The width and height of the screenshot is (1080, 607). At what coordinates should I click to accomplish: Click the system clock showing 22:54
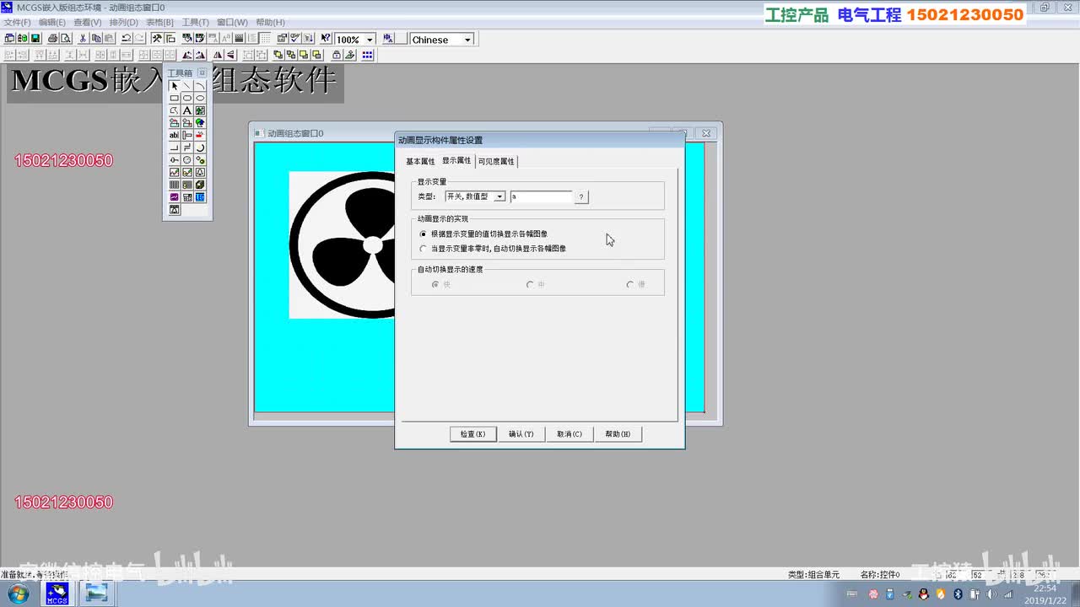pyautogui.click(x=1045, y=588)
